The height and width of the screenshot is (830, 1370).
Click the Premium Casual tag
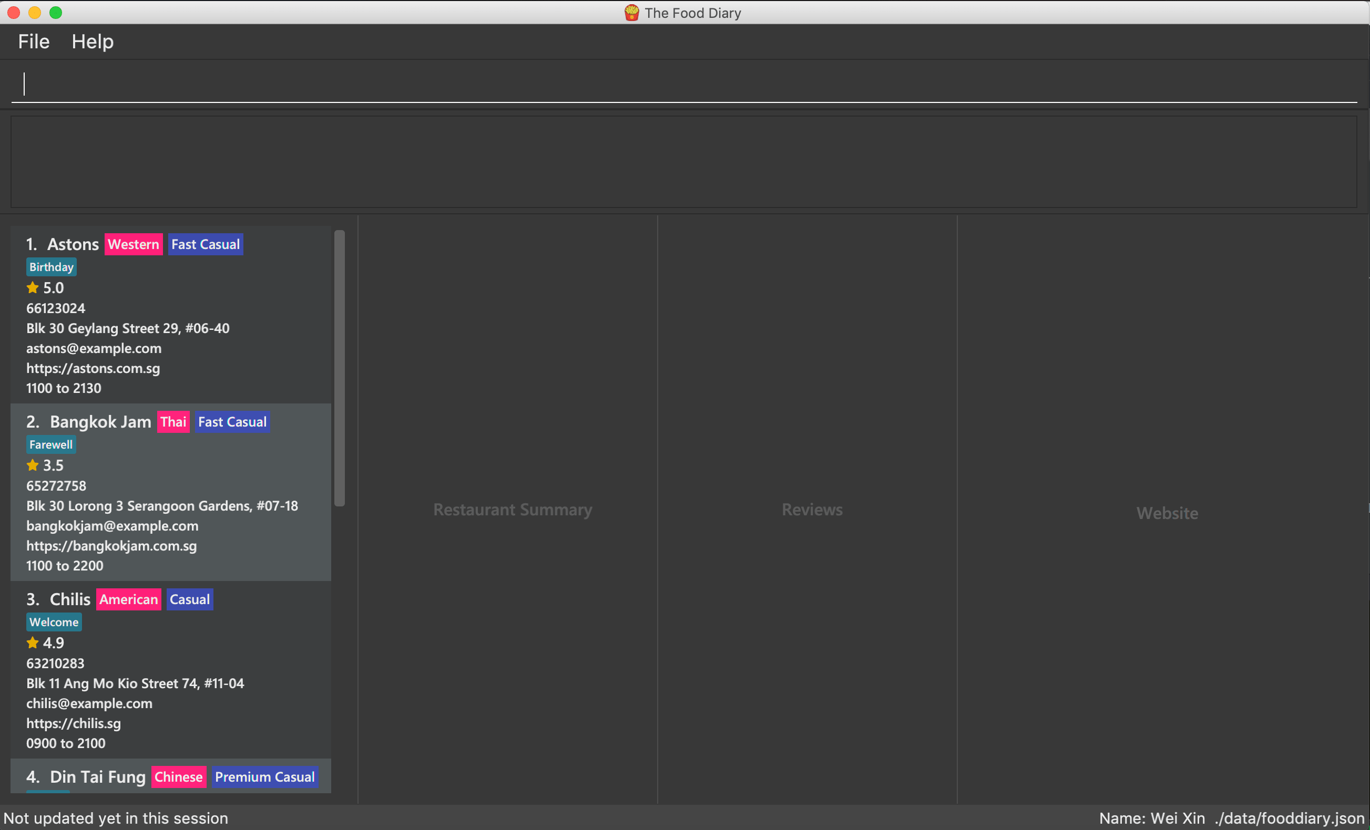click(x=265, y=776)
